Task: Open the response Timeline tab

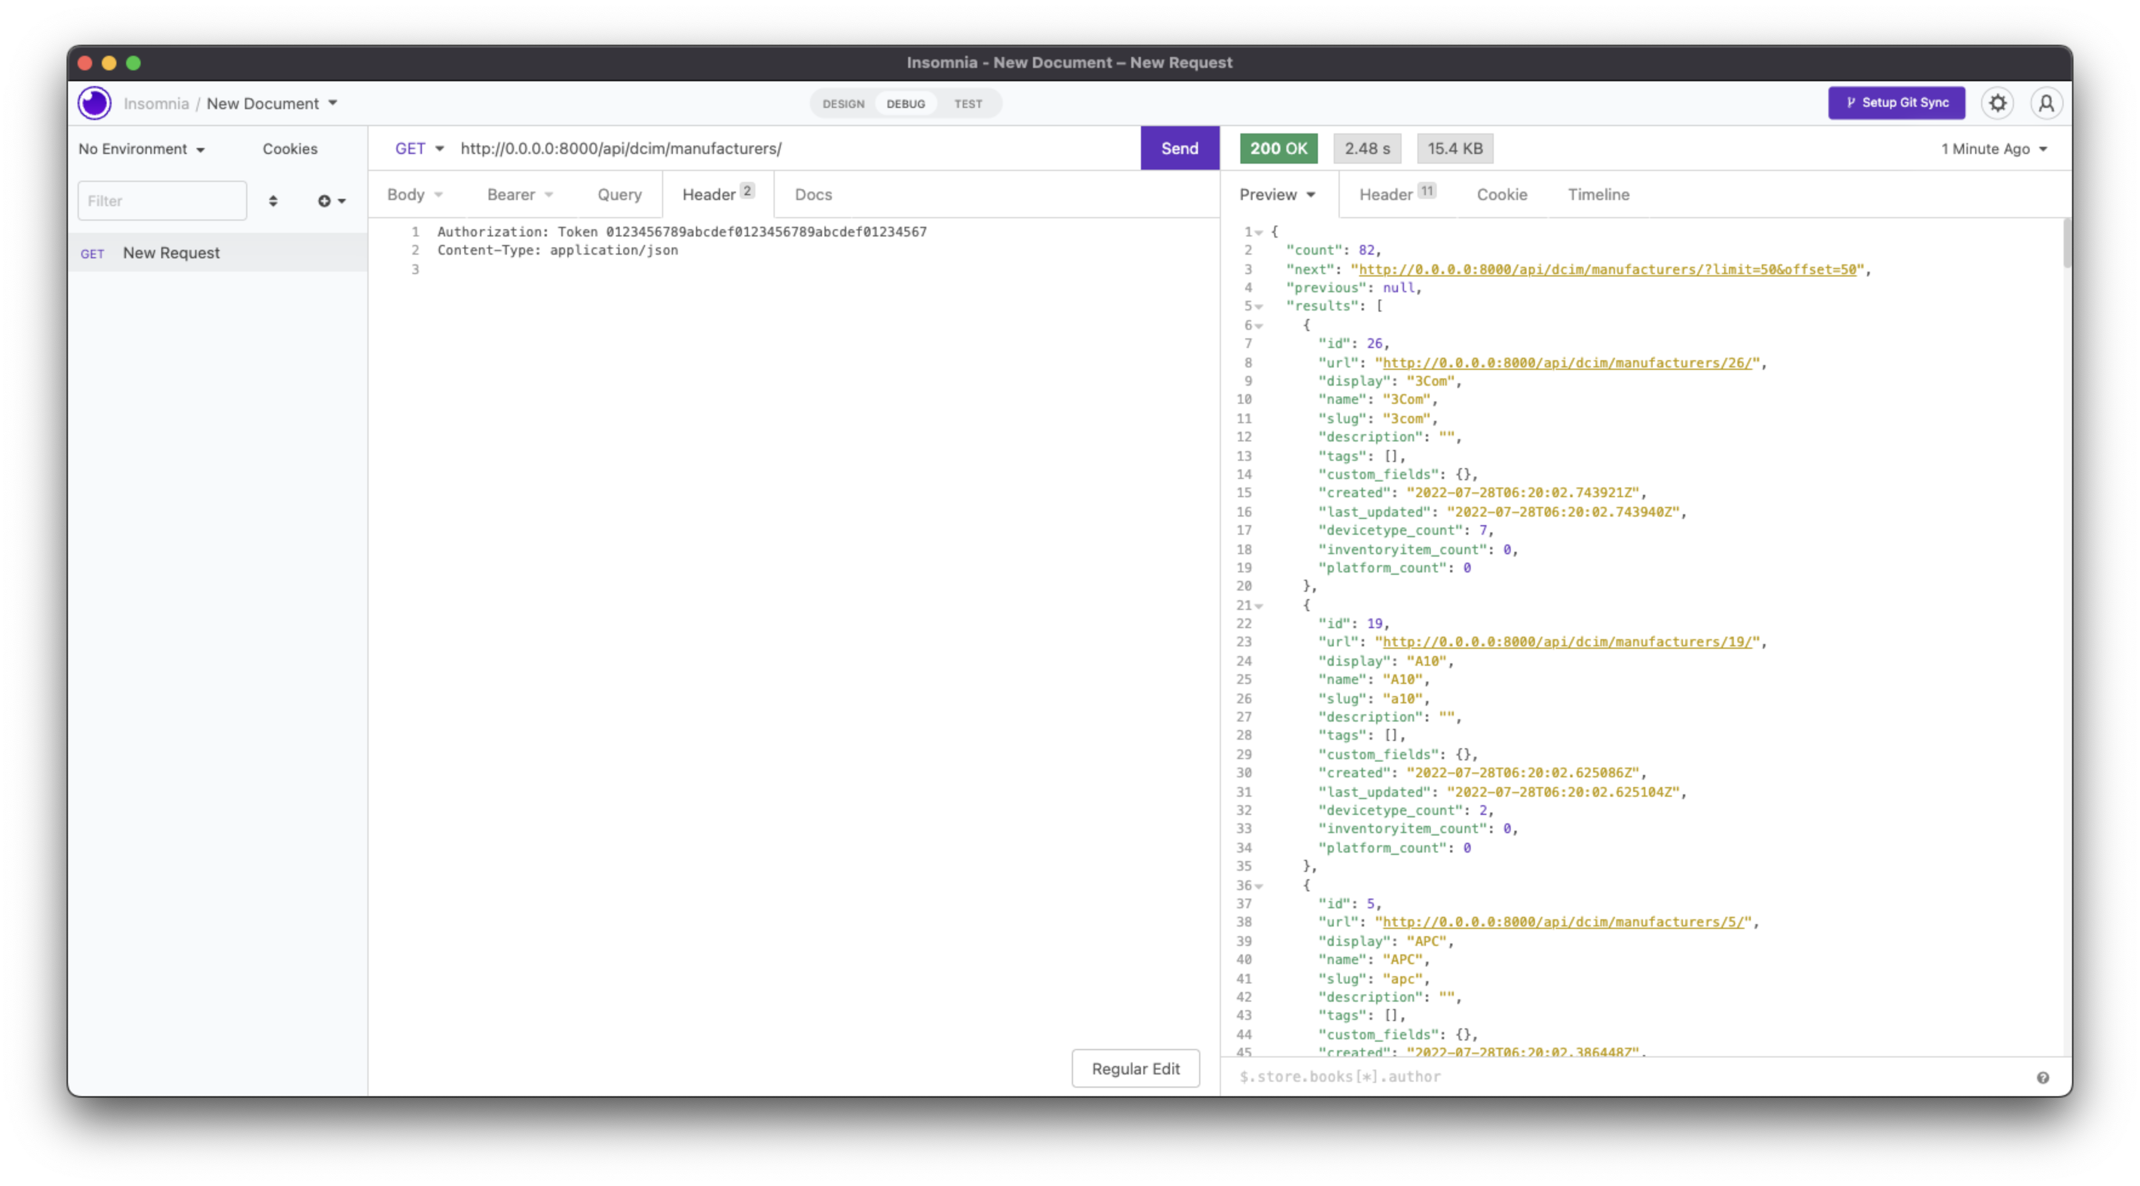Action: (x=1597, y=195)
